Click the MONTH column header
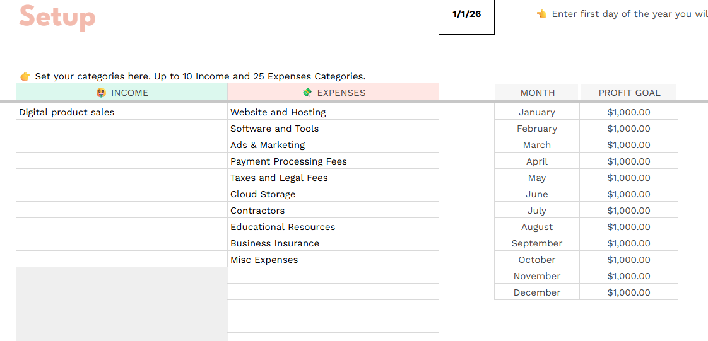Screen dimensions: 708x341 [537, 93]
